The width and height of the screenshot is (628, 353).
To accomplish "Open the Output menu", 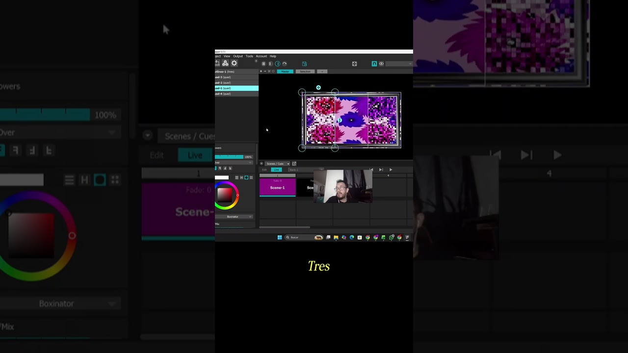I will pyautogui.click(x=238, y=56).
